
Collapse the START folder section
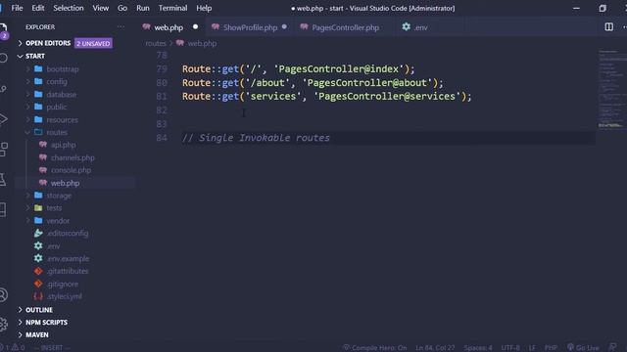click(x=35, y=56)
